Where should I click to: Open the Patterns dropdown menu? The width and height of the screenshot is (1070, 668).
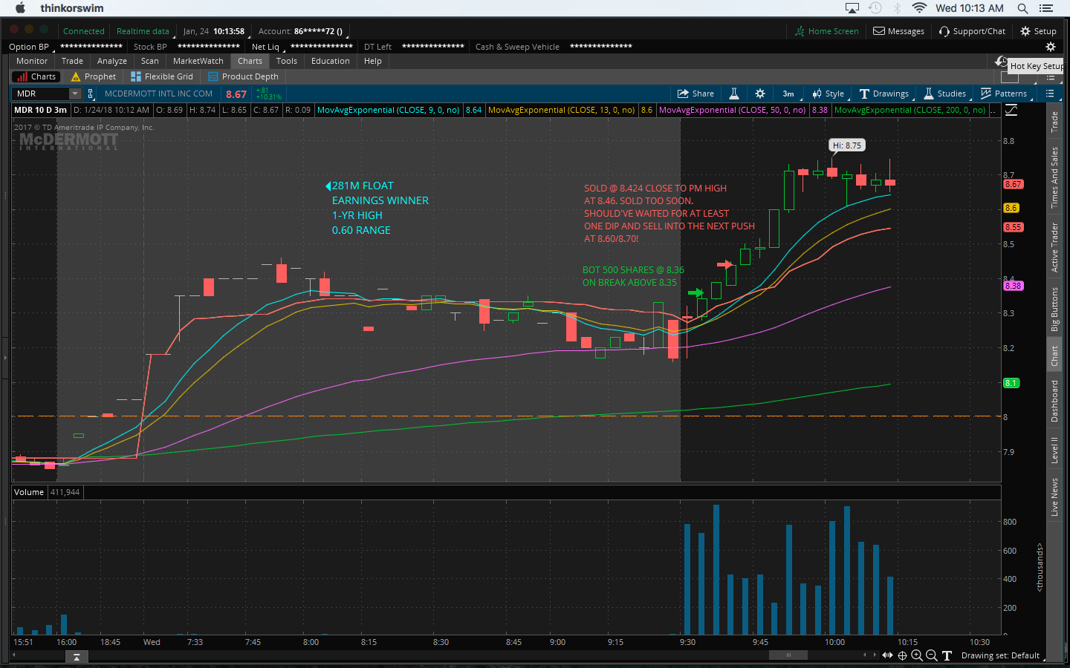(1004, 94)
